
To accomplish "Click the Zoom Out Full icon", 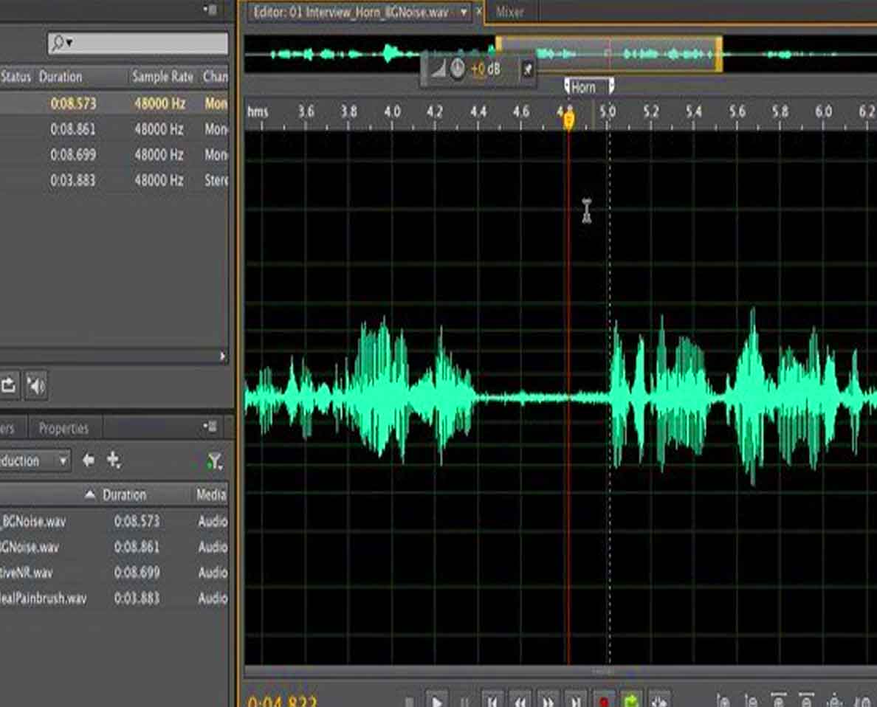I will [834, 701].
